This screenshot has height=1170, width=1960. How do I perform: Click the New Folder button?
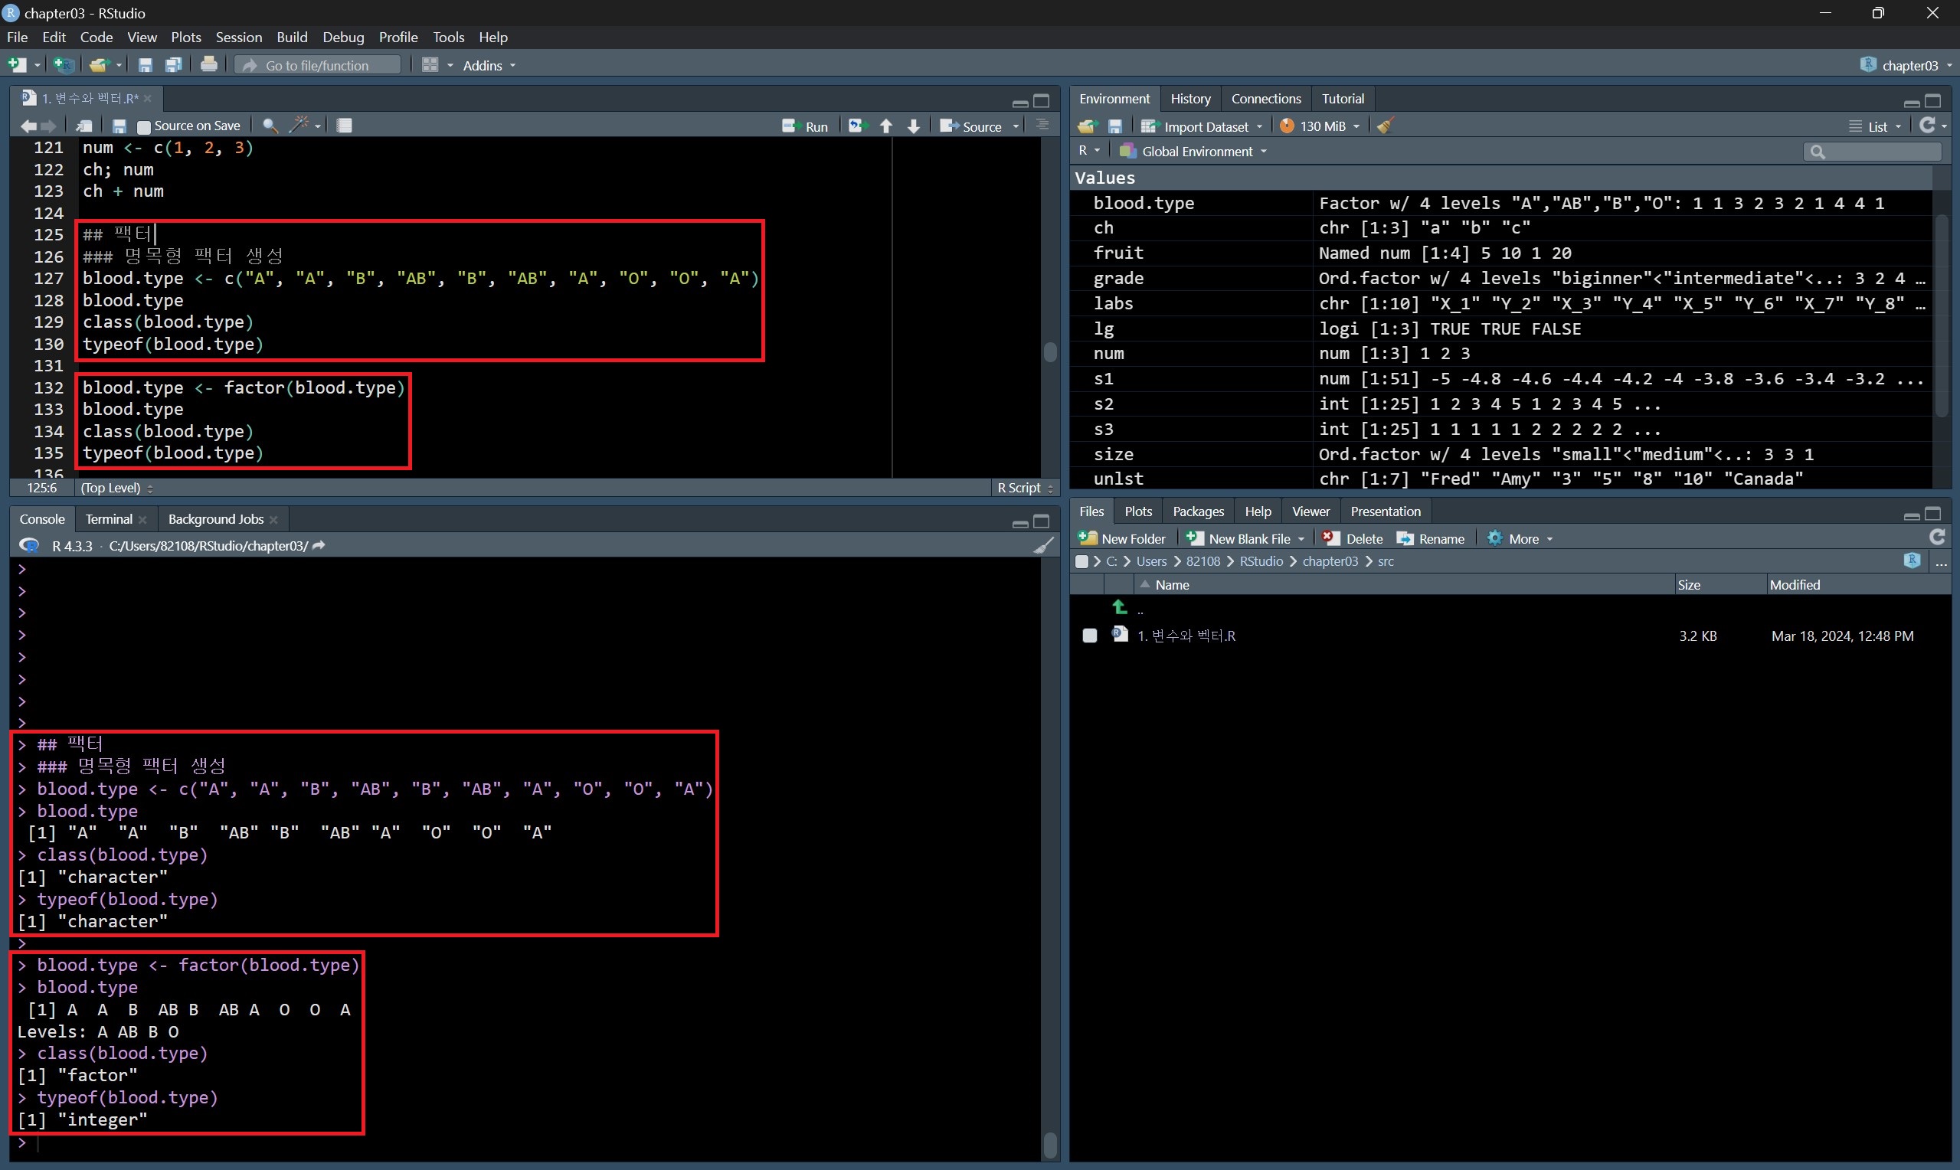click(1123, 538)
